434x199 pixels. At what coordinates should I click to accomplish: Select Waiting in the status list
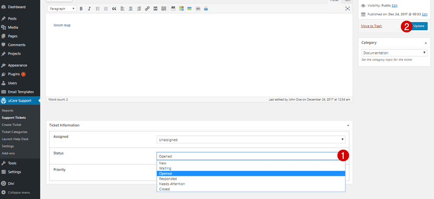click(x=251, y=168)
